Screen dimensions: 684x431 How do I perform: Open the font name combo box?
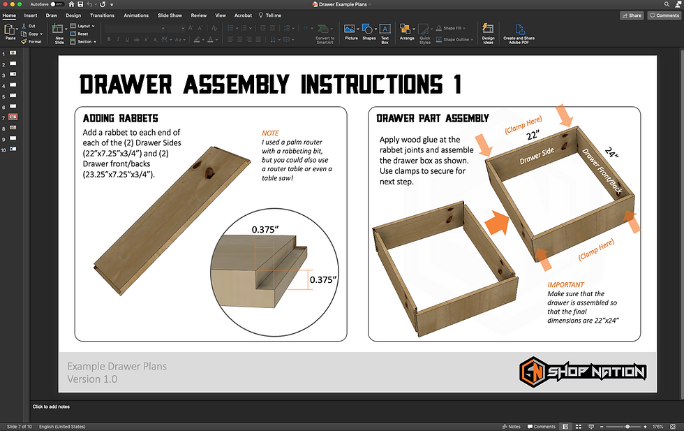(135, 28)
